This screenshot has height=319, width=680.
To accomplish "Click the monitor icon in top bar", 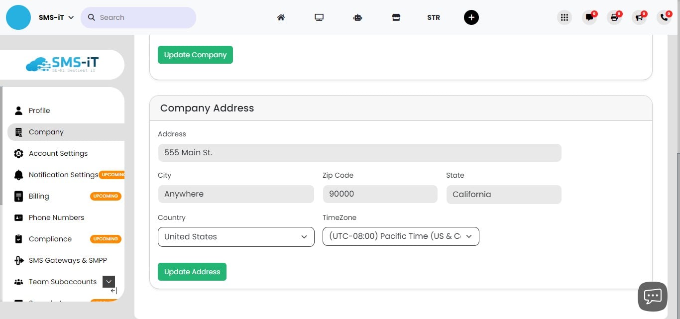I will click(319, 16).
